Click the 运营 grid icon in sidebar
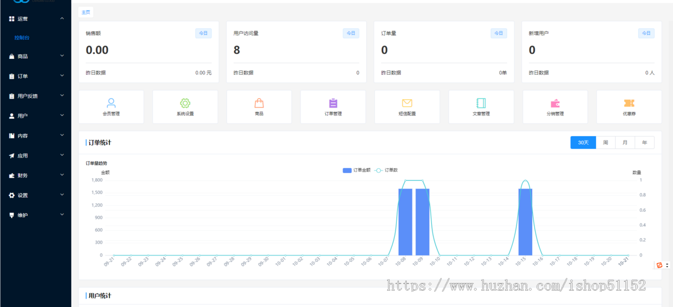 [x=12, y=18]
